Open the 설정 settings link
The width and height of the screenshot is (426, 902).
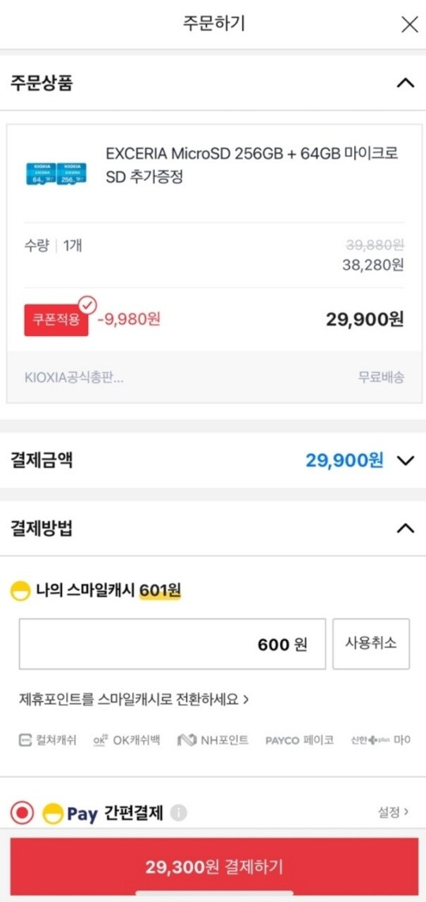[393, 813]
